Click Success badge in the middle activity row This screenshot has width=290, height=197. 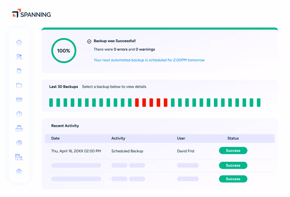pyautogui.click(x=233, y=165)
